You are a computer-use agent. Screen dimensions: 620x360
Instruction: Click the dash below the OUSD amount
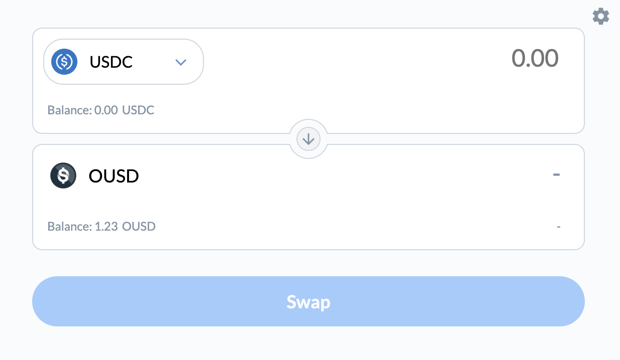click(x=558, y=226)
